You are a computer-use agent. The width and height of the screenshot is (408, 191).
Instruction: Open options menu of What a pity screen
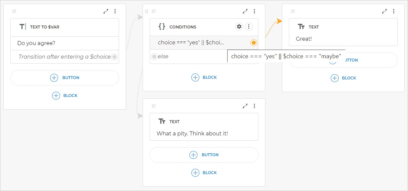[254, 106]
